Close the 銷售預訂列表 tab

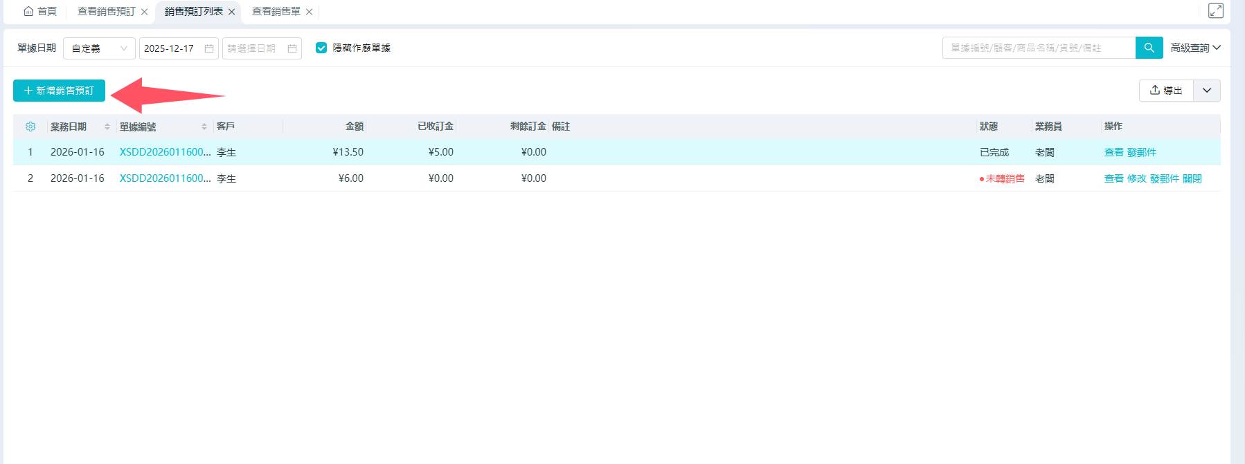pos(232,12)
